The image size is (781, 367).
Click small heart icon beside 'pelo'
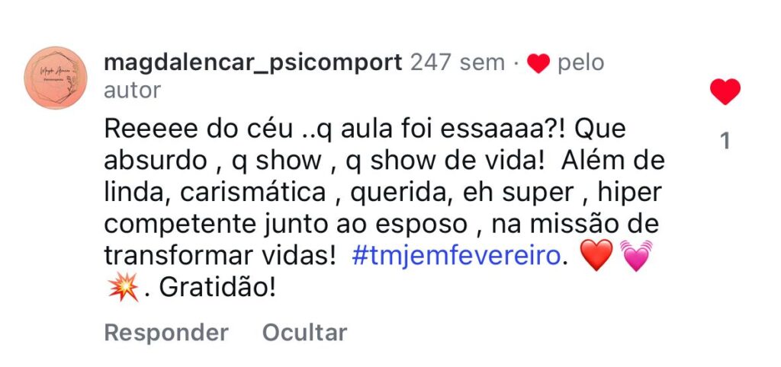538,64
